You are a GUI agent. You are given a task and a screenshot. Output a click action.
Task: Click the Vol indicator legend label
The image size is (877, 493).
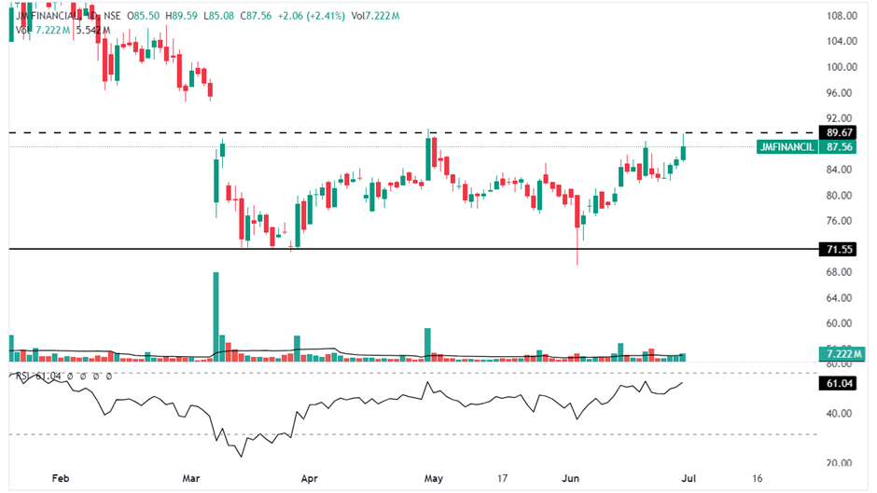pos(21,31)
